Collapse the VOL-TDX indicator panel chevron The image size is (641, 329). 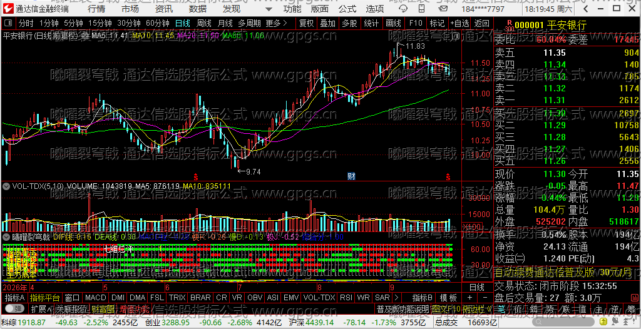point(6,186)
